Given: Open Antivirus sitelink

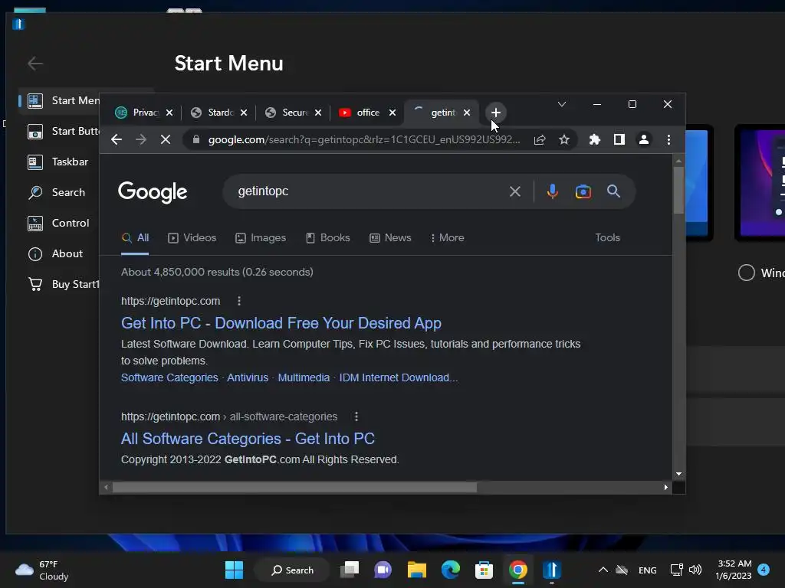Looking at the screenshot, I should pyautogui.click(x=248, y=377).
